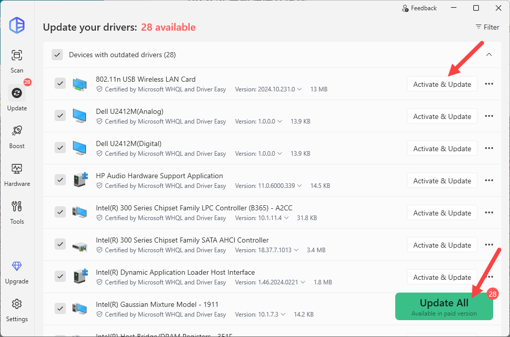Activate & Update Intel LPC Controller (B365)
510x337 pixels.
point(442,213)
